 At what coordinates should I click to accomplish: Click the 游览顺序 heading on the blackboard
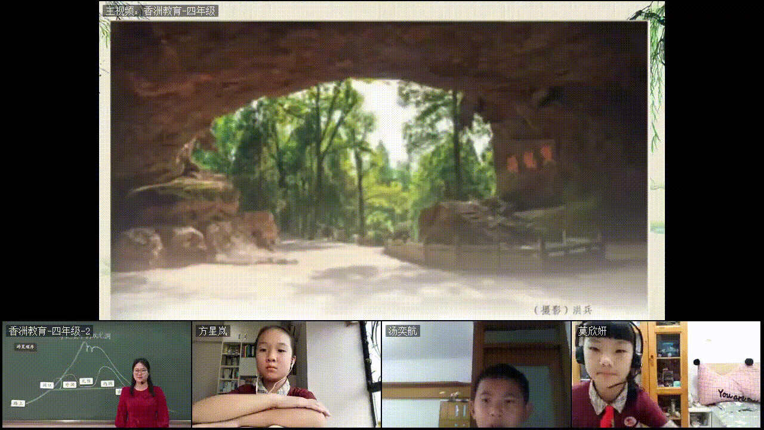point(26,346)
